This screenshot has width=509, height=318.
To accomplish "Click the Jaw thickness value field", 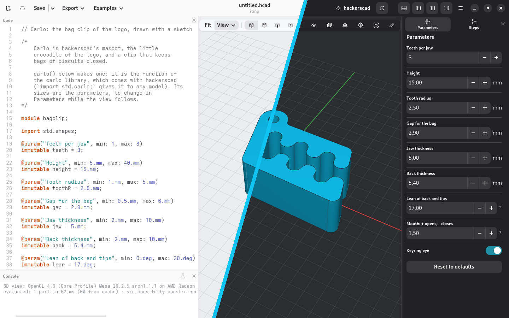I will pos(437,158).
